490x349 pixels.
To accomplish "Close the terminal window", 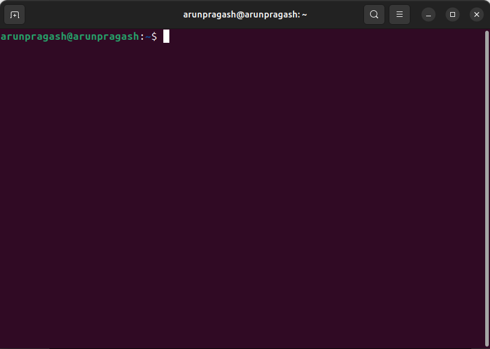I will (x=477, y=14).
